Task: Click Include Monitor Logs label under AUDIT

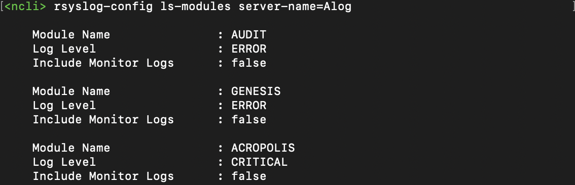Action: point(103,63)
